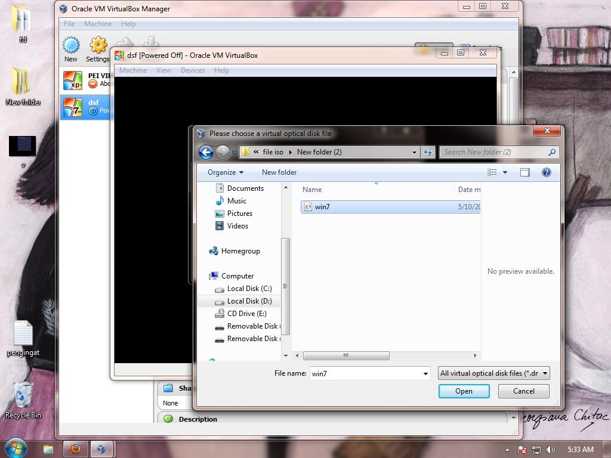Viewport: 611px width, 458px height.
Task: Show hidden tray icons arrow
Action: tap(507, 450)
